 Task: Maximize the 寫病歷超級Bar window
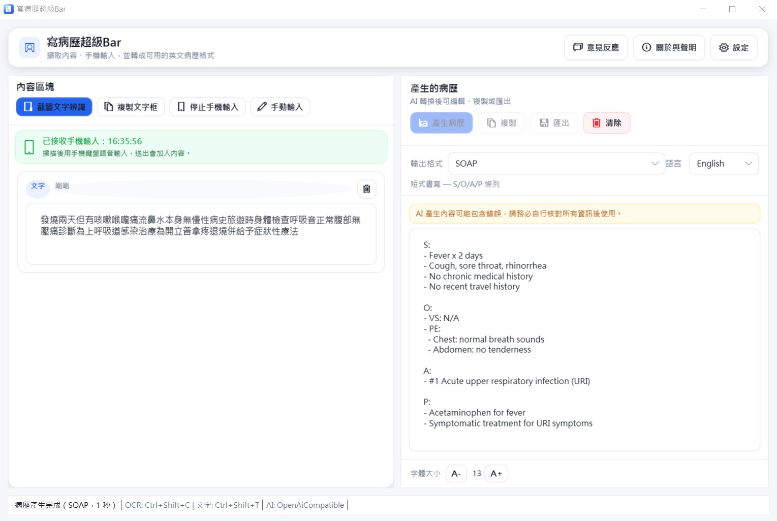coord(732,9)
